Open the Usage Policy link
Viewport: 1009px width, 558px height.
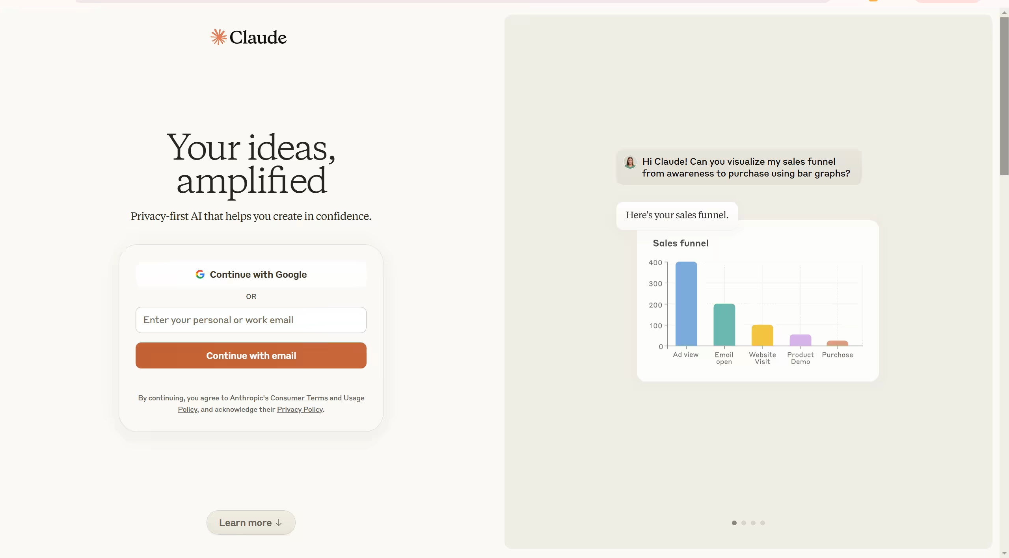[354, 398]
